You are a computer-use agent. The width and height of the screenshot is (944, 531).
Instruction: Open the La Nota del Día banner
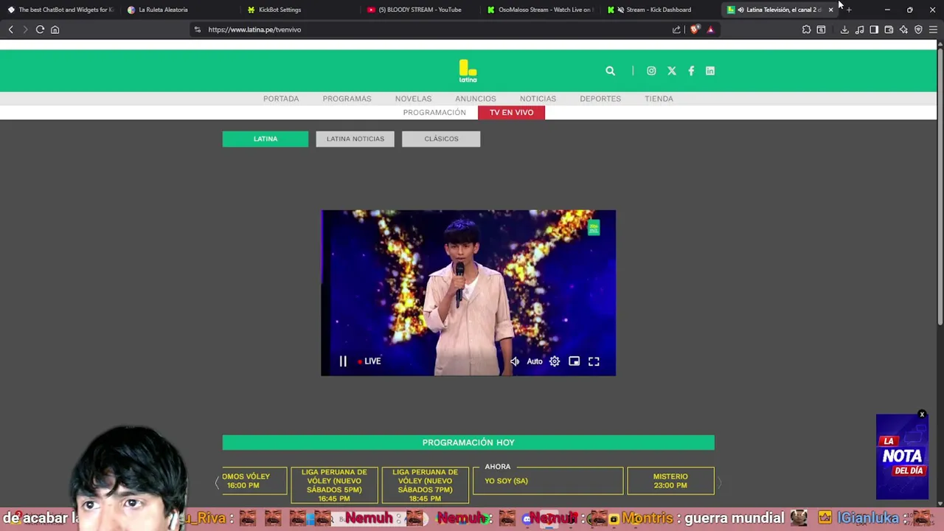902,457
